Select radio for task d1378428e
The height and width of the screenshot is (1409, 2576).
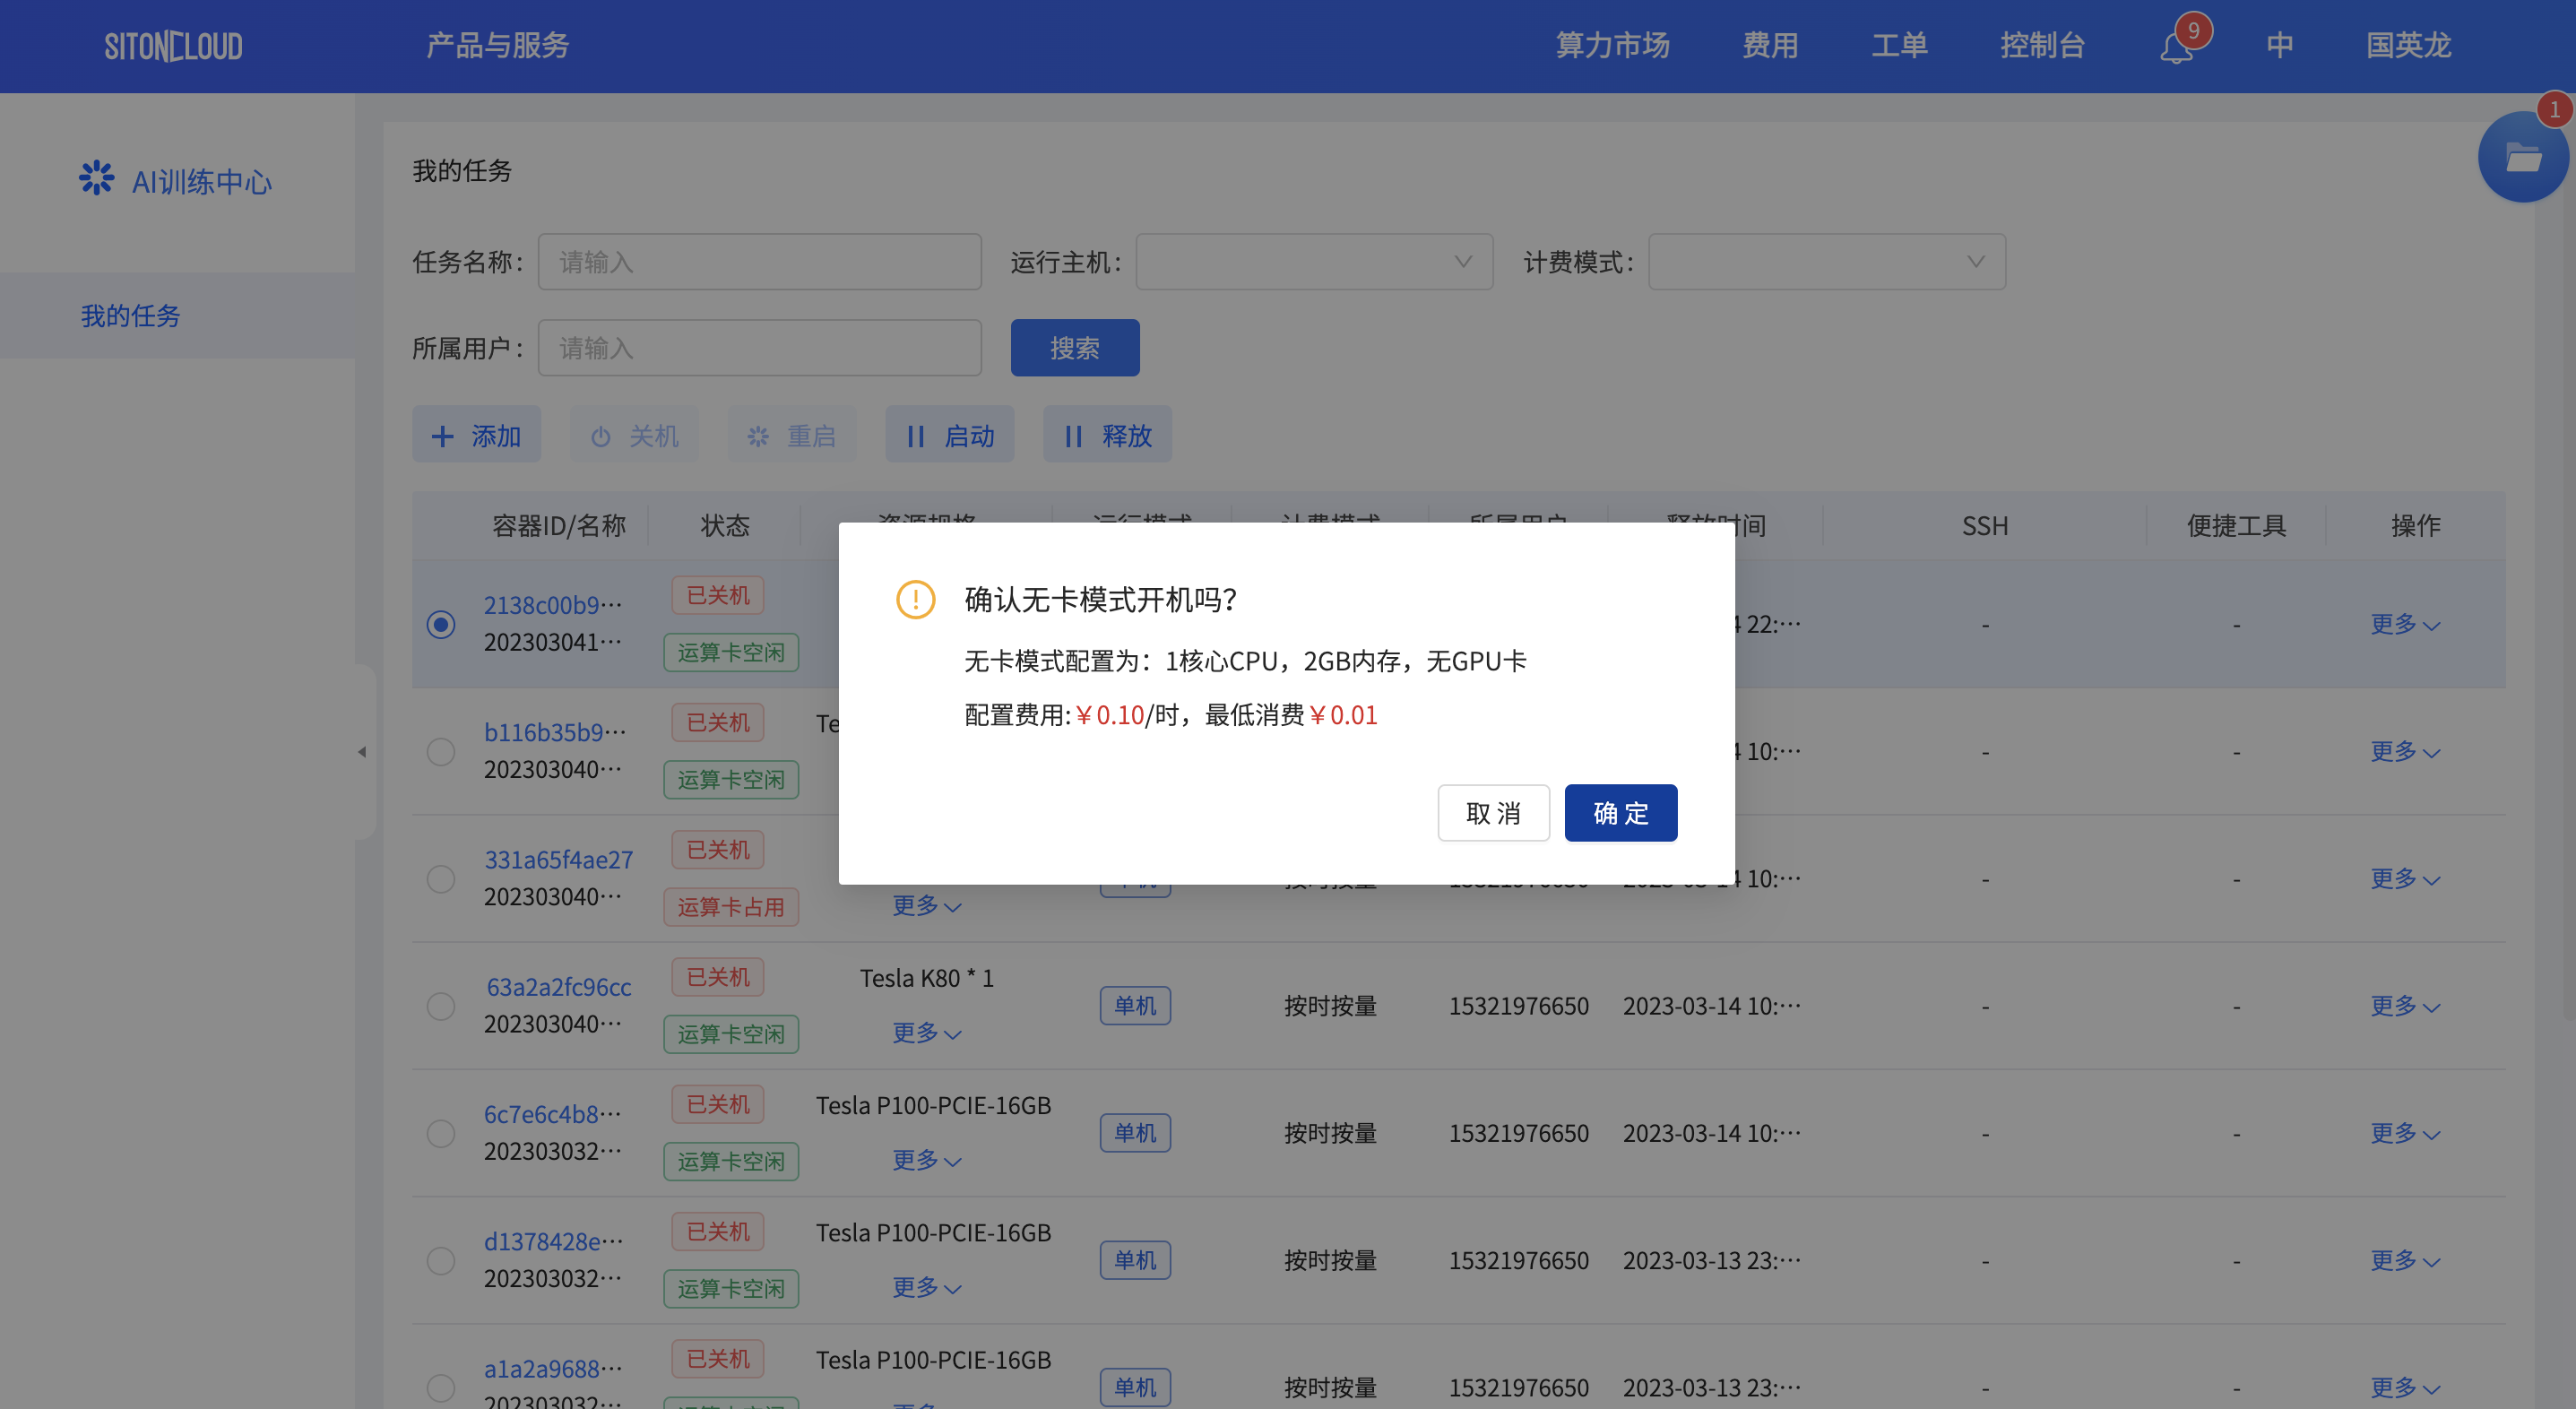point(440,1260)
